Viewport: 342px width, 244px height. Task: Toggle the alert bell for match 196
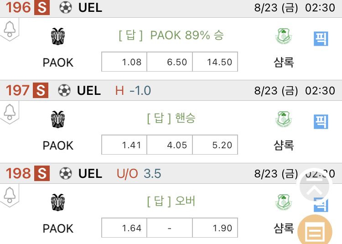[x=10, y=29]
